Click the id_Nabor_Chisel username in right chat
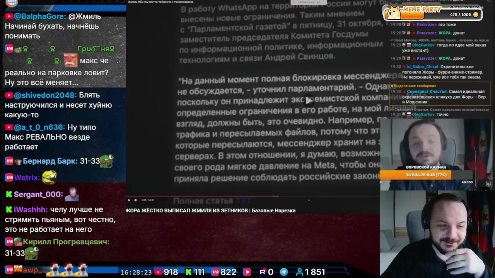The width and height of the screenshot is (495, 278). (423, 67)
